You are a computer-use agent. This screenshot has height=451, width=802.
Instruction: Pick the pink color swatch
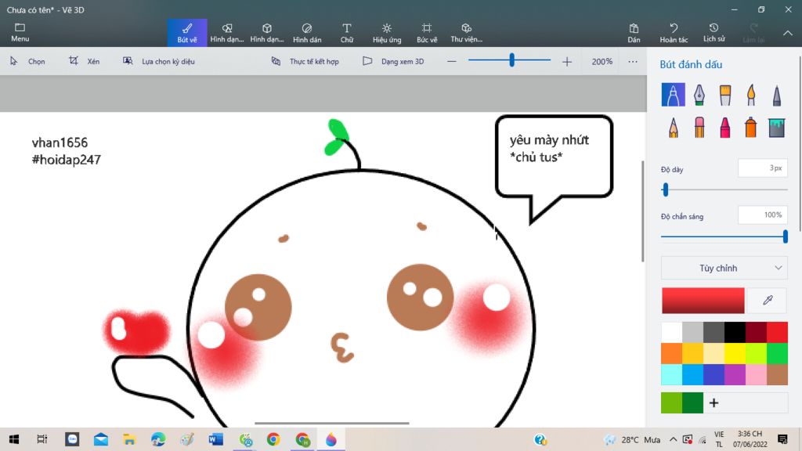[x=756, y=375]
